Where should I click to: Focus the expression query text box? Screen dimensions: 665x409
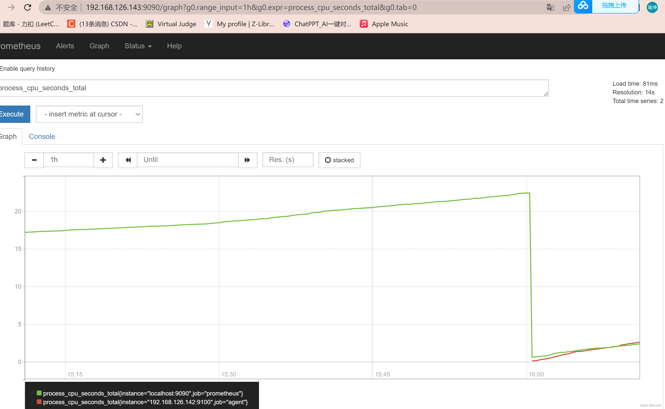pyautogui.click(x=274, y=88)
